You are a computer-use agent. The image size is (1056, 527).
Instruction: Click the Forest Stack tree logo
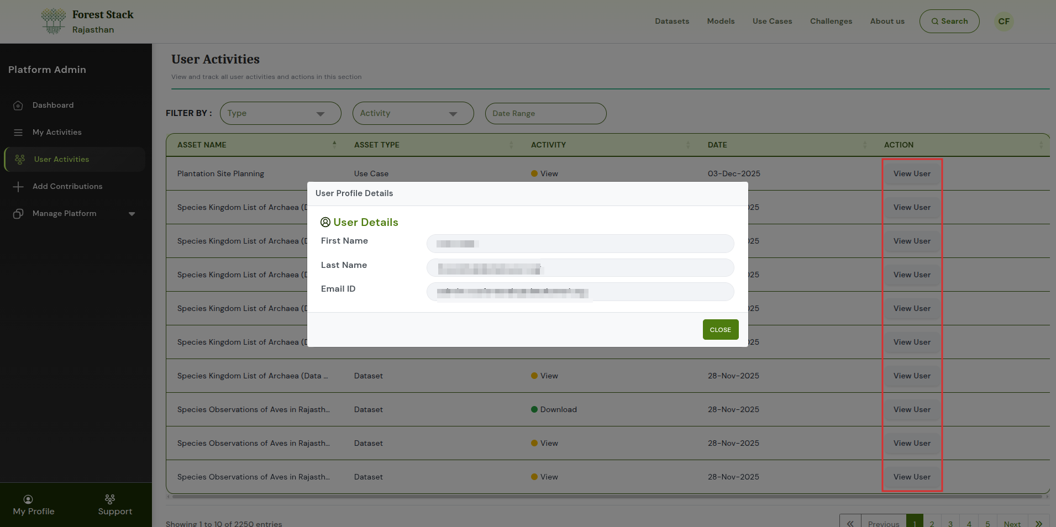54,22
